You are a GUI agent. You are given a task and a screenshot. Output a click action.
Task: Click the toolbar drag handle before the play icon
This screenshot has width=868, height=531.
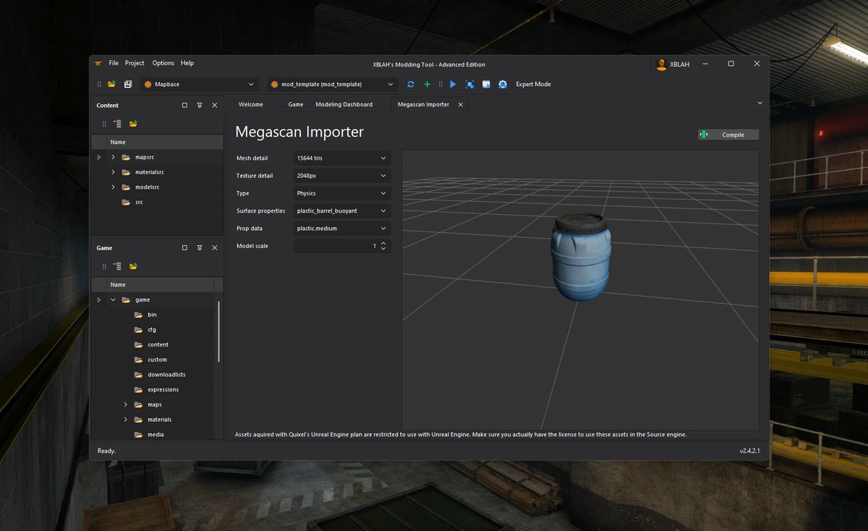[441, 85]
